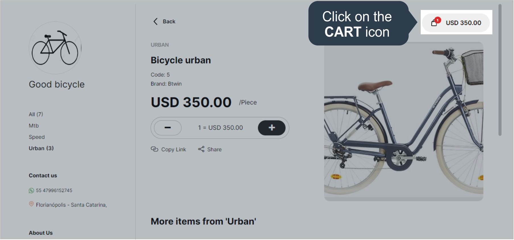The image size is (514, 240).
Task: Click the USD 350.00 cart total
Action: click(x=463, y=23)
